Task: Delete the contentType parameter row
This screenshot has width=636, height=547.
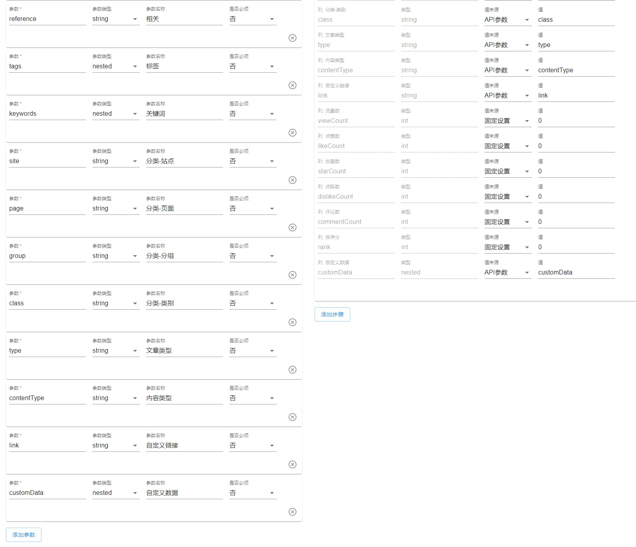Action: pyautogui.click(x=292, y=417)
